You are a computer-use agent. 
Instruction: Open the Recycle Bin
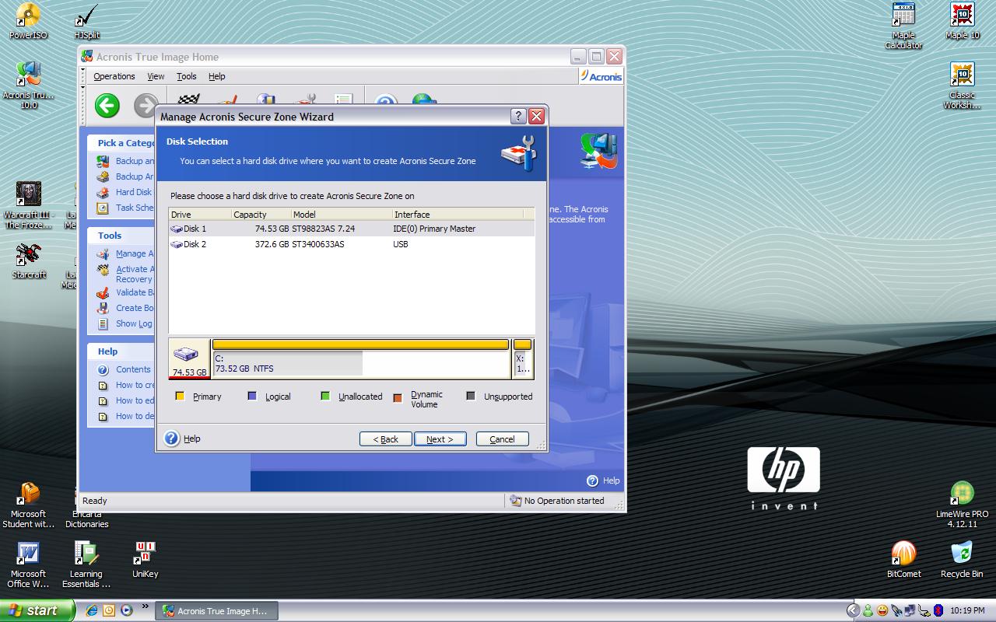(962, 560)
